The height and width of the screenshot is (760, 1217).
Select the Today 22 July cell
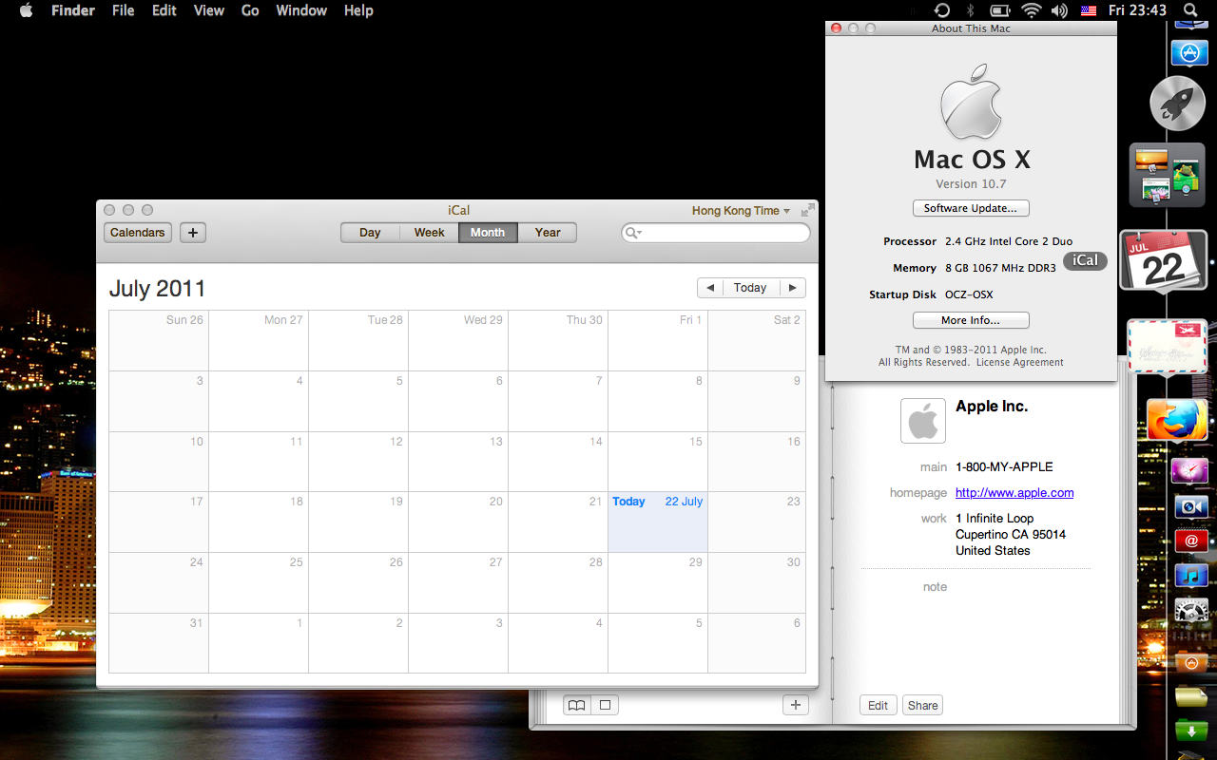(658, 522)
